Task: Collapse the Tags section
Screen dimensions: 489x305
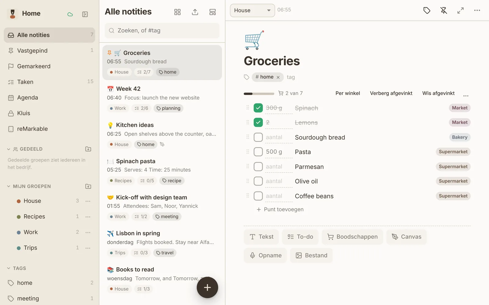Action: click(x=9, y=268)
